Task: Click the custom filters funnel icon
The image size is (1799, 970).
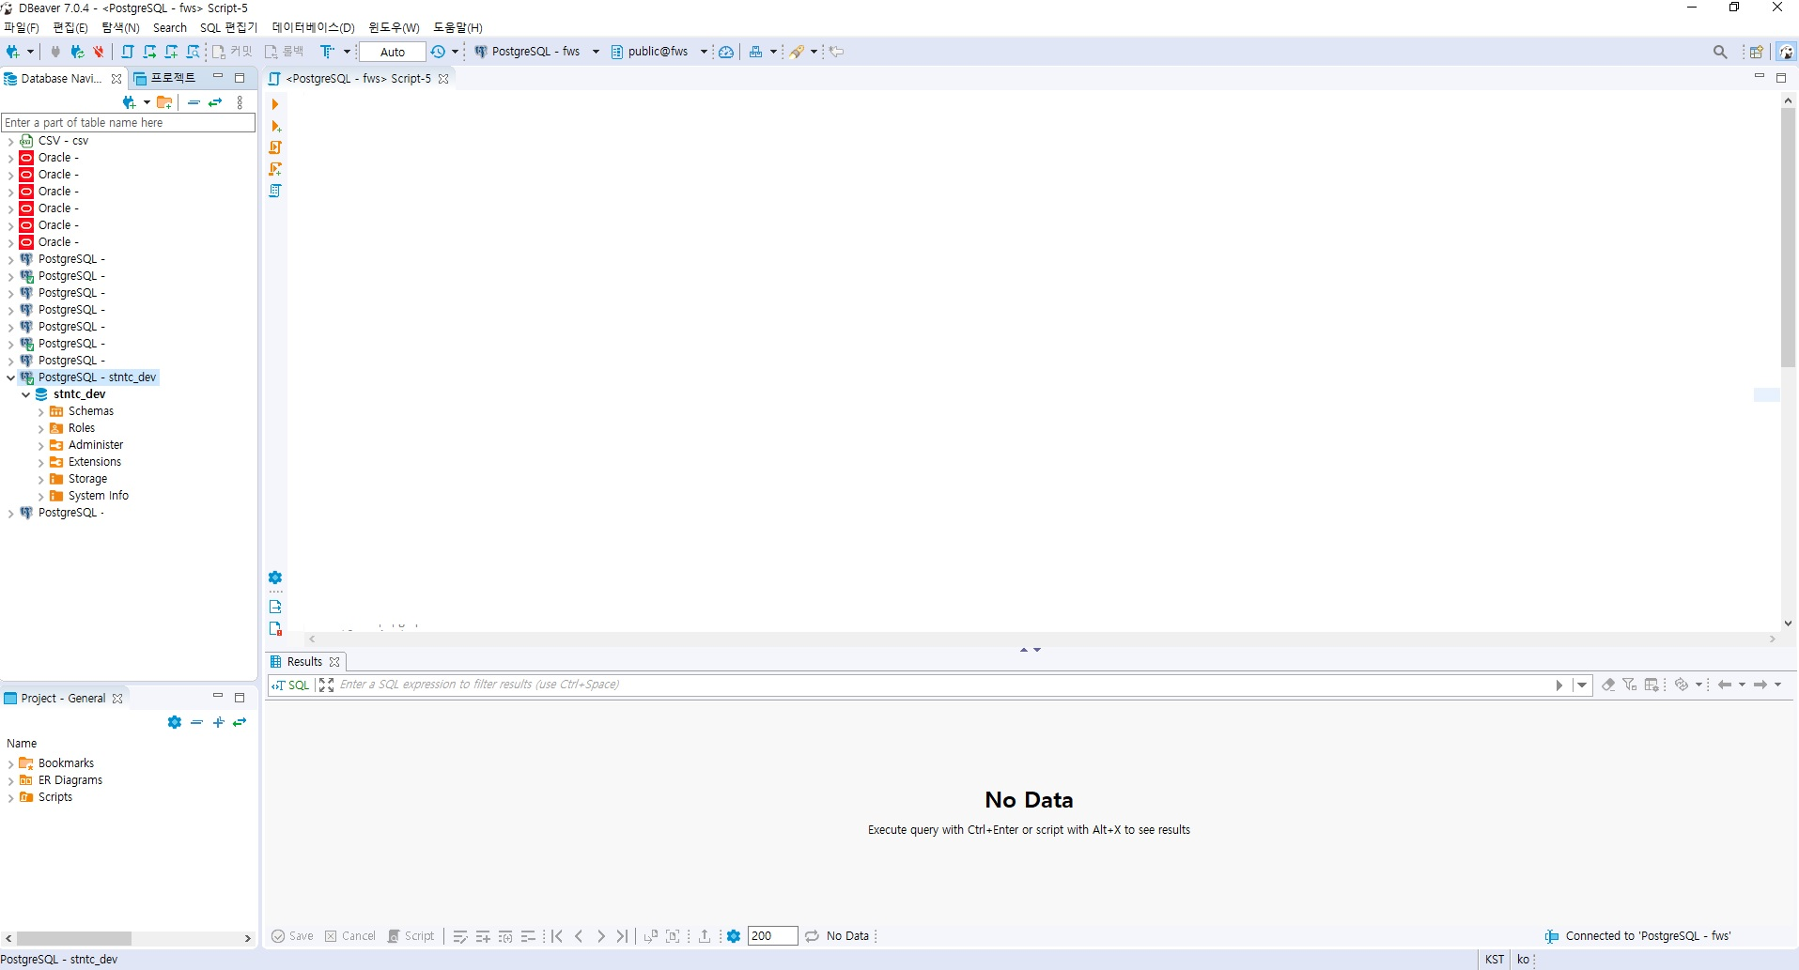Action: [x=1630, y=685]
